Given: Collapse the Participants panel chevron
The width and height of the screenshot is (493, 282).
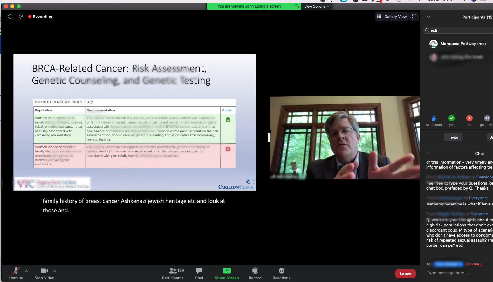Looking at the screenshot, I should (x=428, y=17).
